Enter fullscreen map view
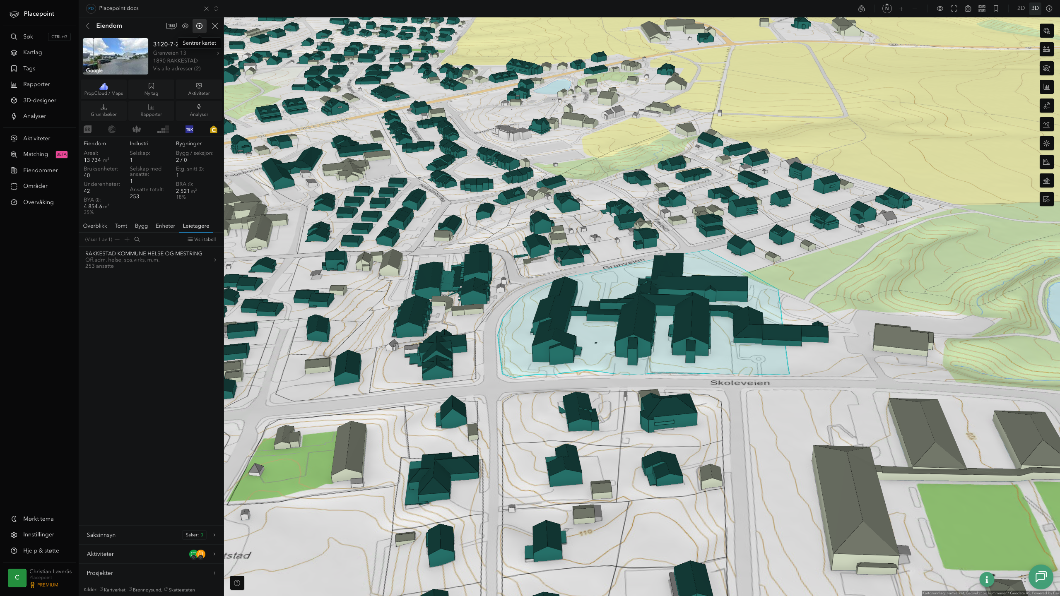The image size is (1060, 596). click(954, 9)
